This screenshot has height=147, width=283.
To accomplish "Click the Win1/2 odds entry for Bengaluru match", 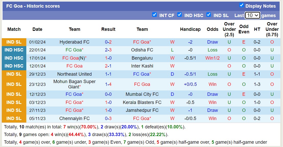I will (213, 58).
